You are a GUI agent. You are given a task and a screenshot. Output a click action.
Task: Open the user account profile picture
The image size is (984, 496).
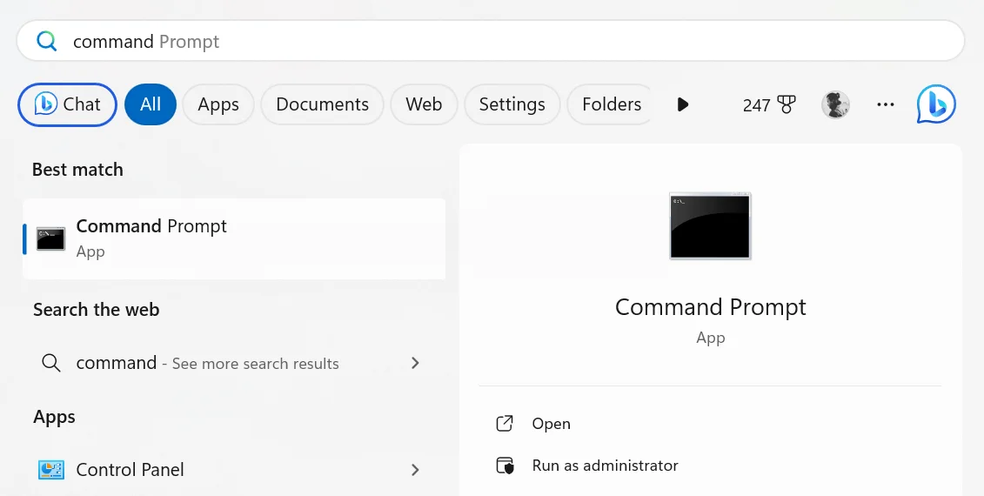835,104
